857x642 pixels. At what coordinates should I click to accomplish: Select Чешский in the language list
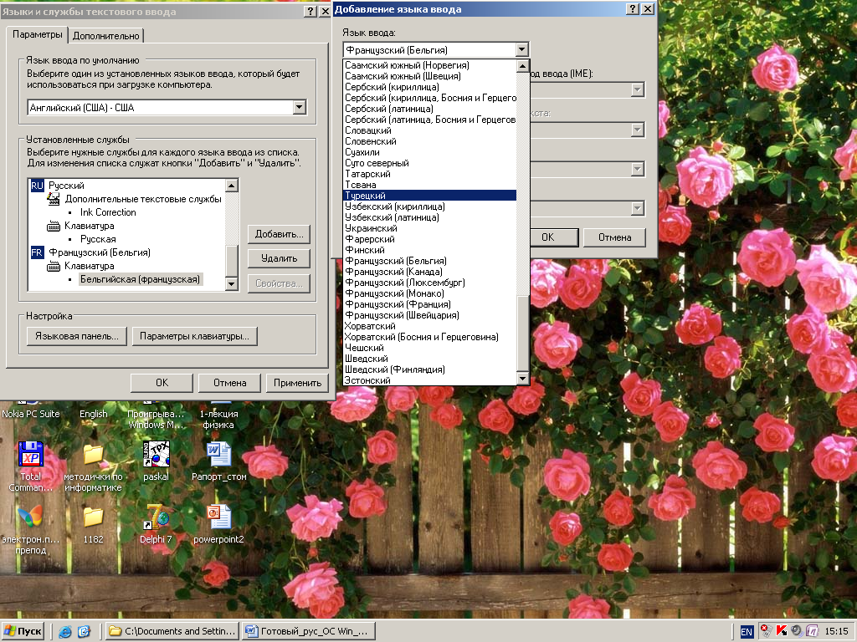(x=429, y=348)
